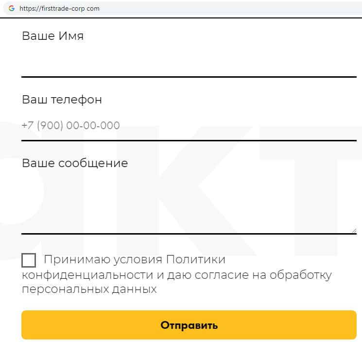Click the underline below the name field
Viewport: 362px width, 357px height.
(189, 77)
